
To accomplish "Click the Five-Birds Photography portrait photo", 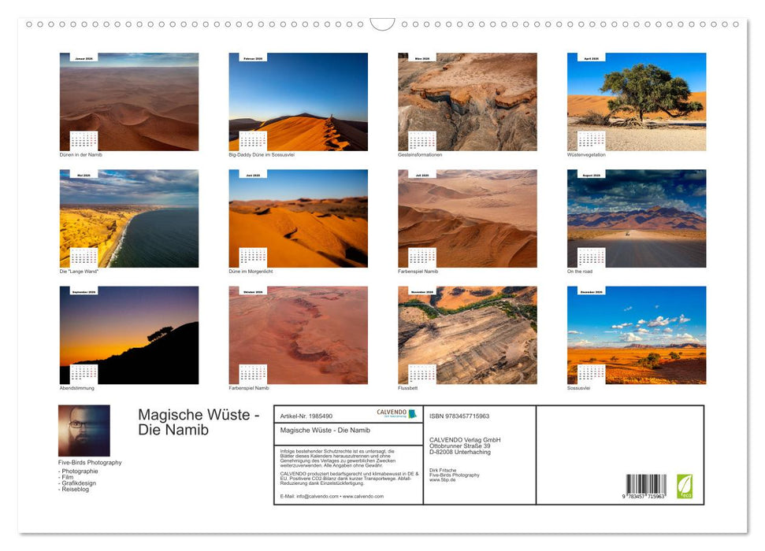I will [x=83, y=429].
